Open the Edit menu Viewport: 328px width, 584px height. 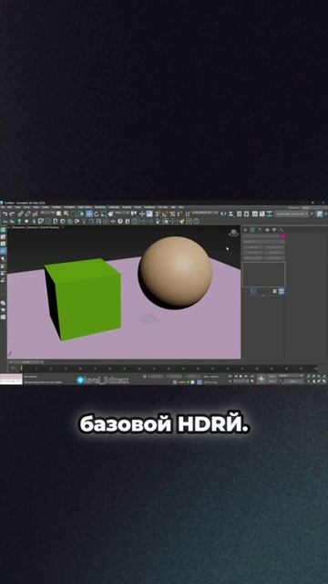point(10,207)
